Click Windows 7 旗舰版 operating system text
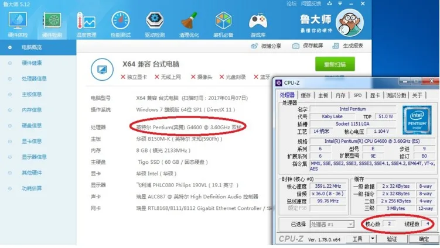 tap(186, 109)
